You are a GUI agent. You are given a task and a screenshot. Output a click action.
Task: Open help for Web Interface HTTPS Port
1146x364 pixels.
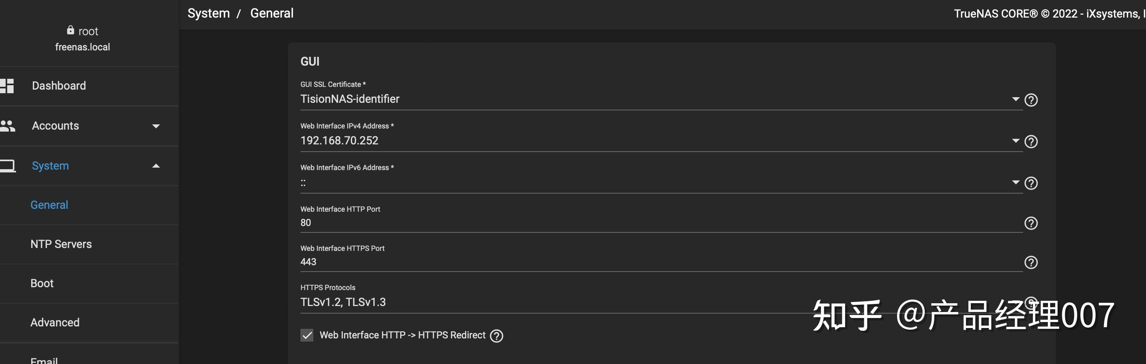coord(1032,262)
